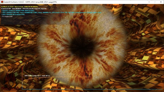
Task: Minimize the FurMark window
Action: click(149, 2)
